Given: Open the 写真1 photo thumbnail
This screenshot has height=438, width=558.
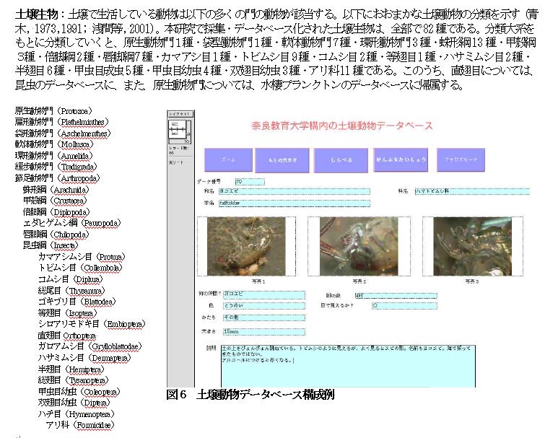Looking at the screenshot, I should click(x=246, y=246).
